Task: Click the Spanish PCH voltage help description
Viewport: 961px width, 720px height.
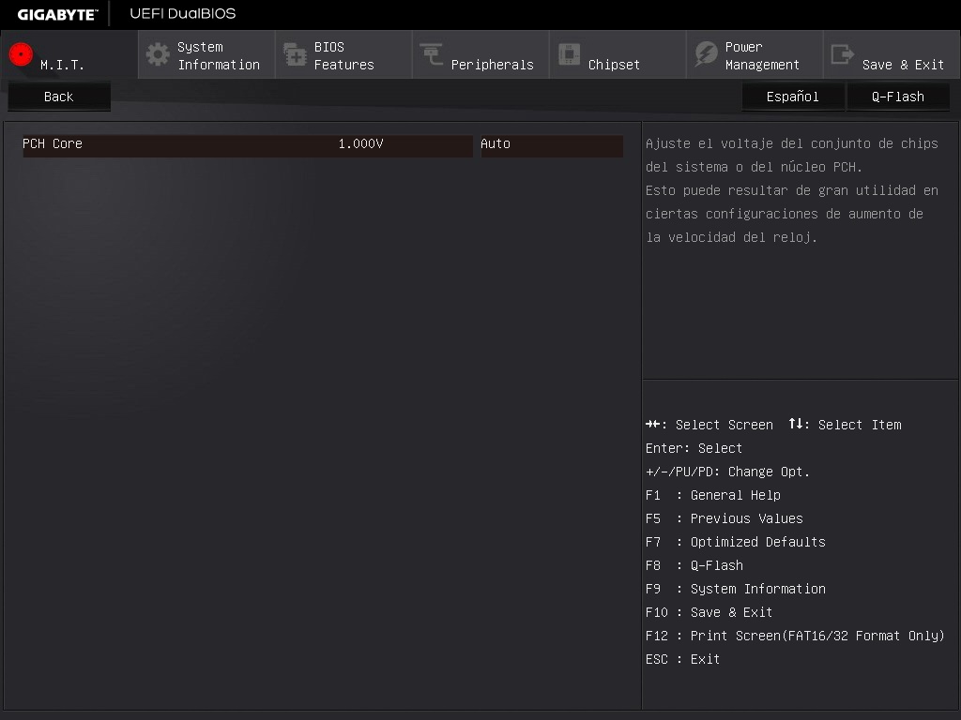Action: [x=791, y=190]
